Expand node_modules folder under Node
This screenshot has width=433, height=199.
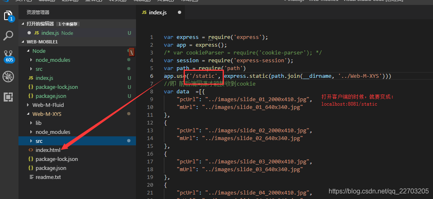click(x=31, y=60)
